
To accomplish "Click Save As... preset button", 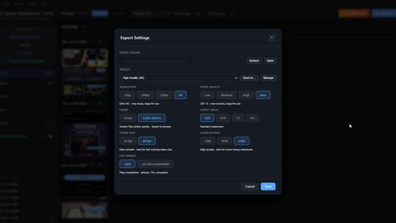I will [249, 78].
